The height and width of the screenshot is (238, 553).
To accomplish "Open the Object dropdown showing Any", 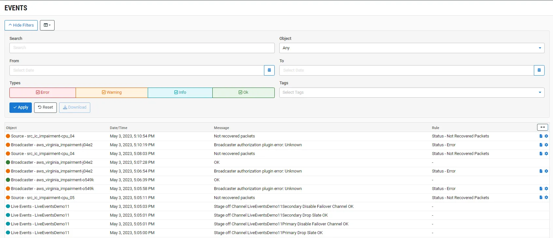I will click(x=412, y=48).
